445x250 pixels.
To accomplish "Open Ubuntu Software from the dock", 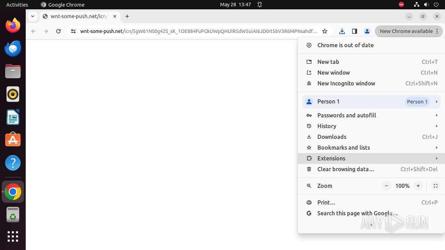I will pos(13,140).
